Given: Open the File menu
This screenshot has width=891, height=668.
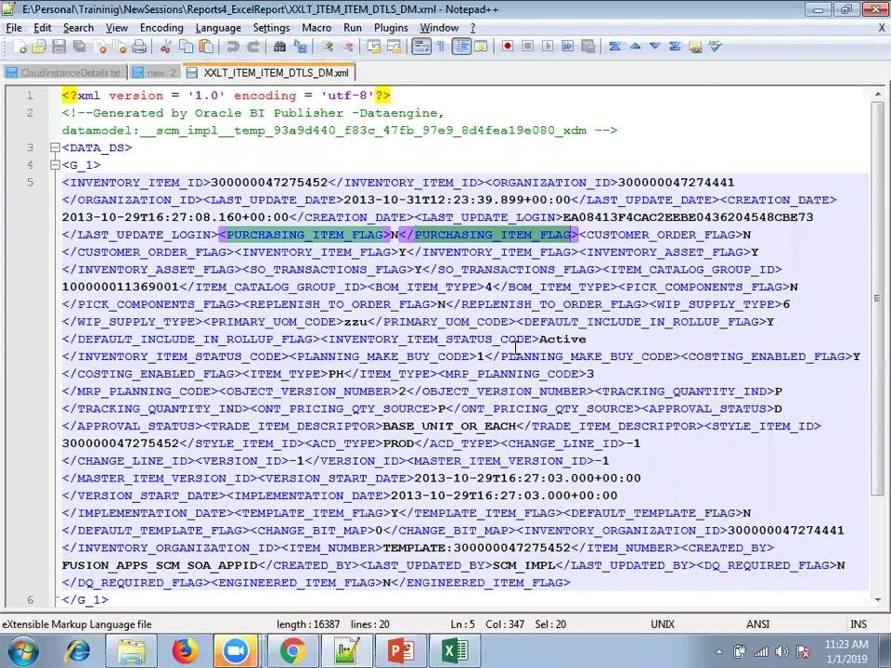Looking at the screenshot, I should (14, 28).
